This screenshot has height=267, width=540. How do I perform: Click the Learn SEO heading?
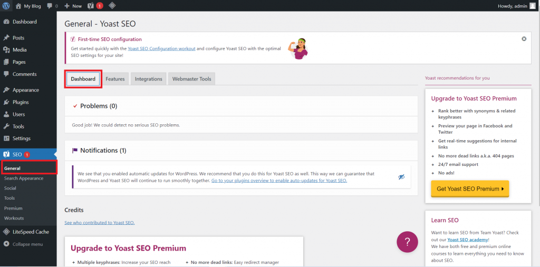(445, 220)
